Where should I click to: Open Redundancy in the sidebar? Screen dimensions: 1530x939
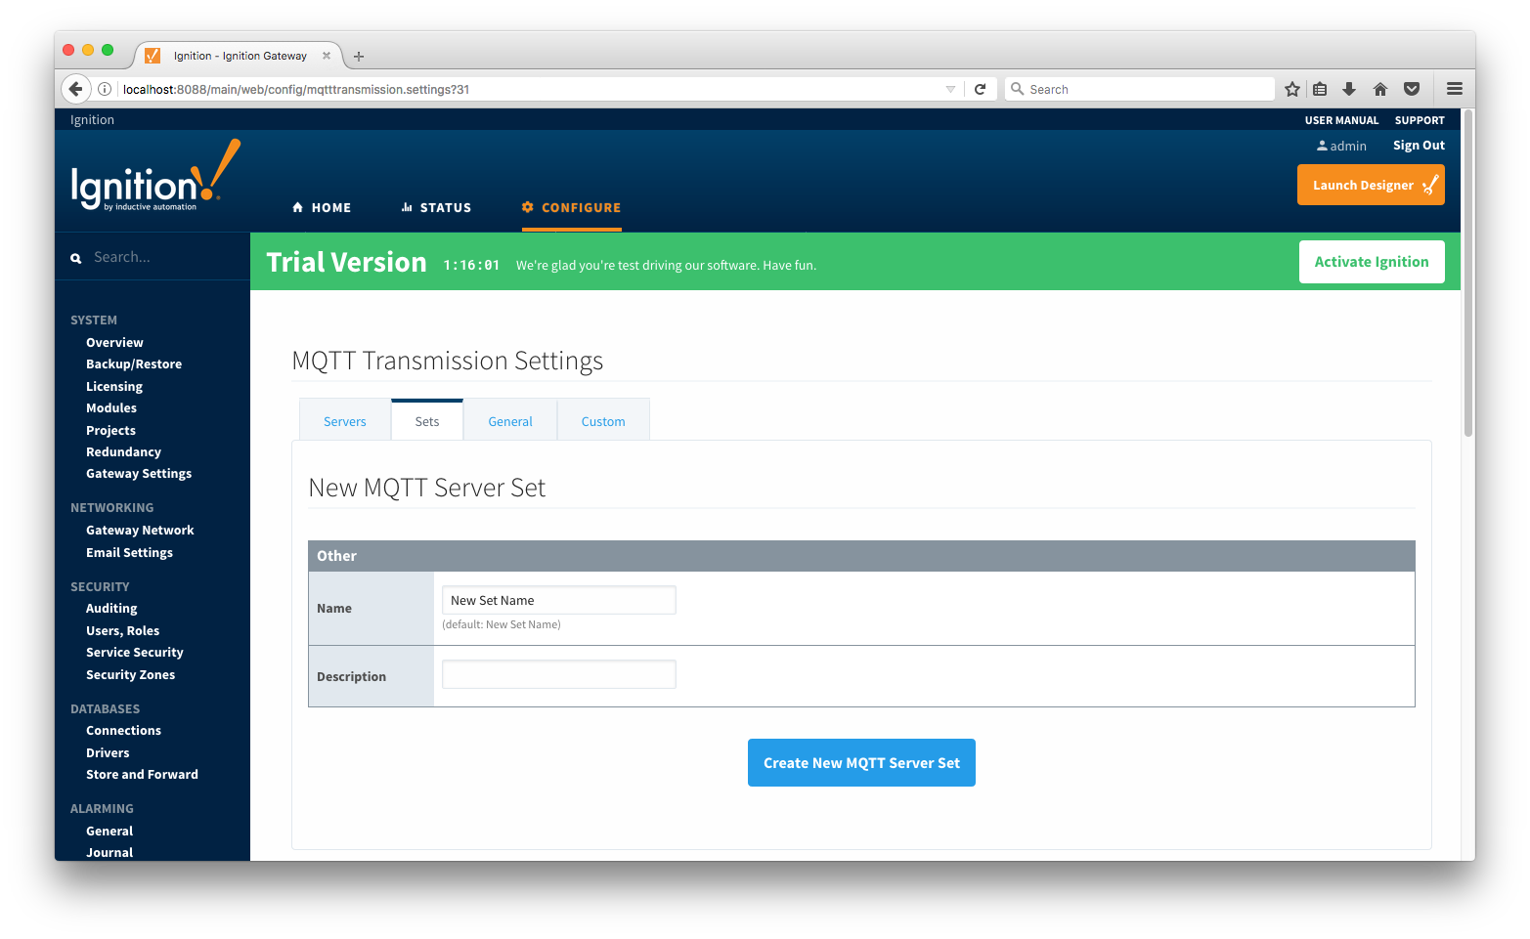(123, 451)
